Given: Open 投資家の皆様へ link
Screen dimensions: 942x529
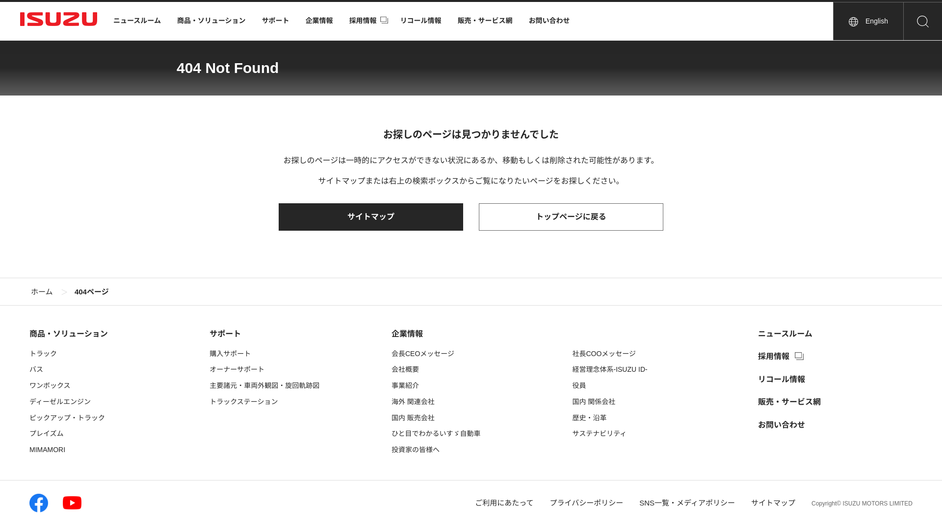Looking at the screenshot, I should pyautogui.click(x=416, y=450).
